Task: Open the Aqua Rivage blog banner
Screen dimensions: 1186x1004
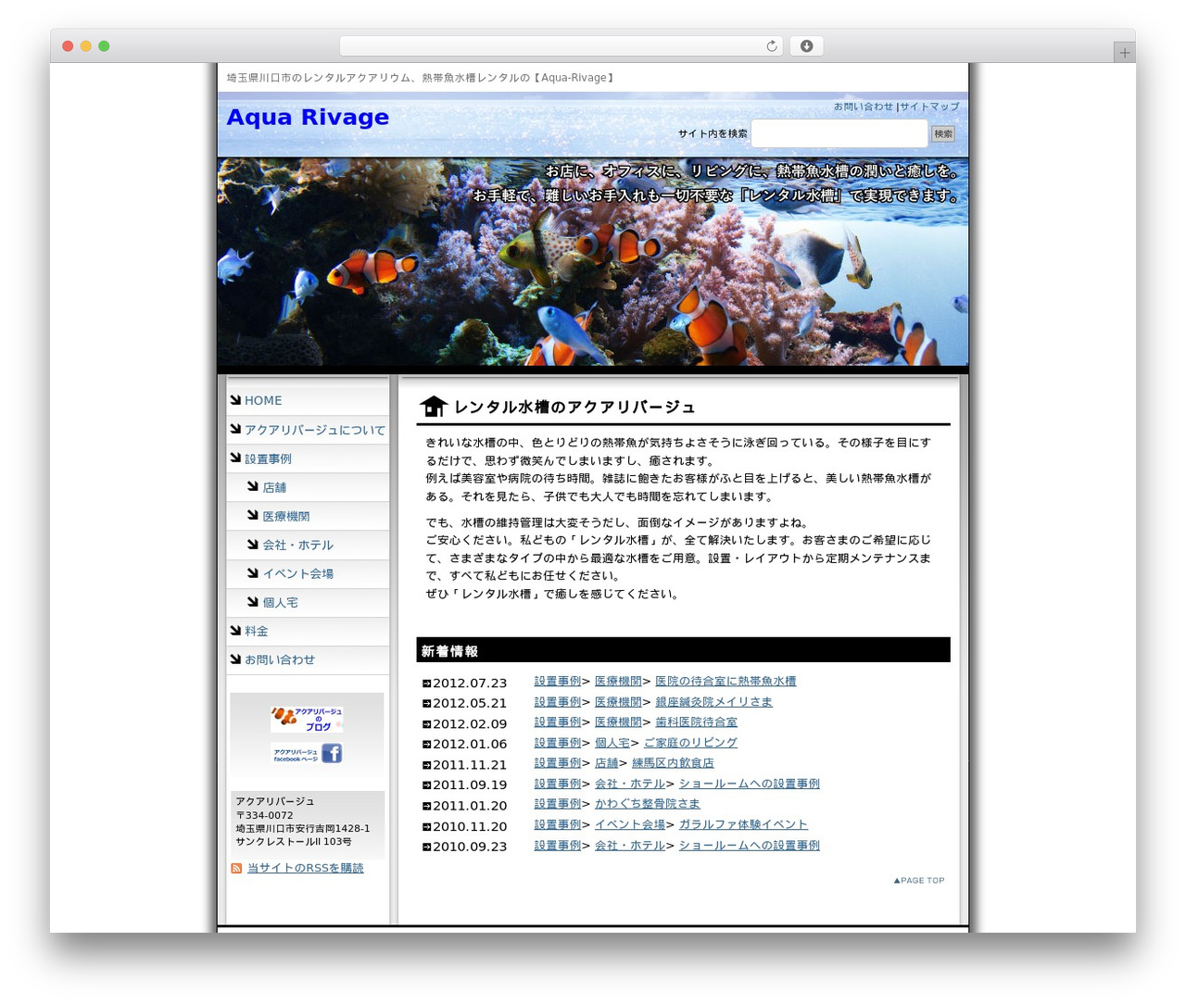Action: point(307,719)
